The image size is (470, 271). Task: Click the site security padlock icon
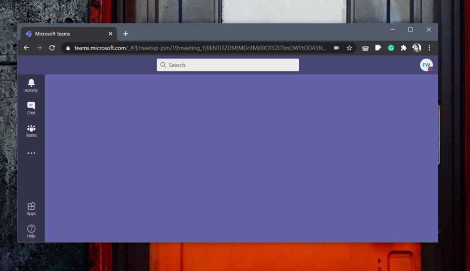pos(67,48)
